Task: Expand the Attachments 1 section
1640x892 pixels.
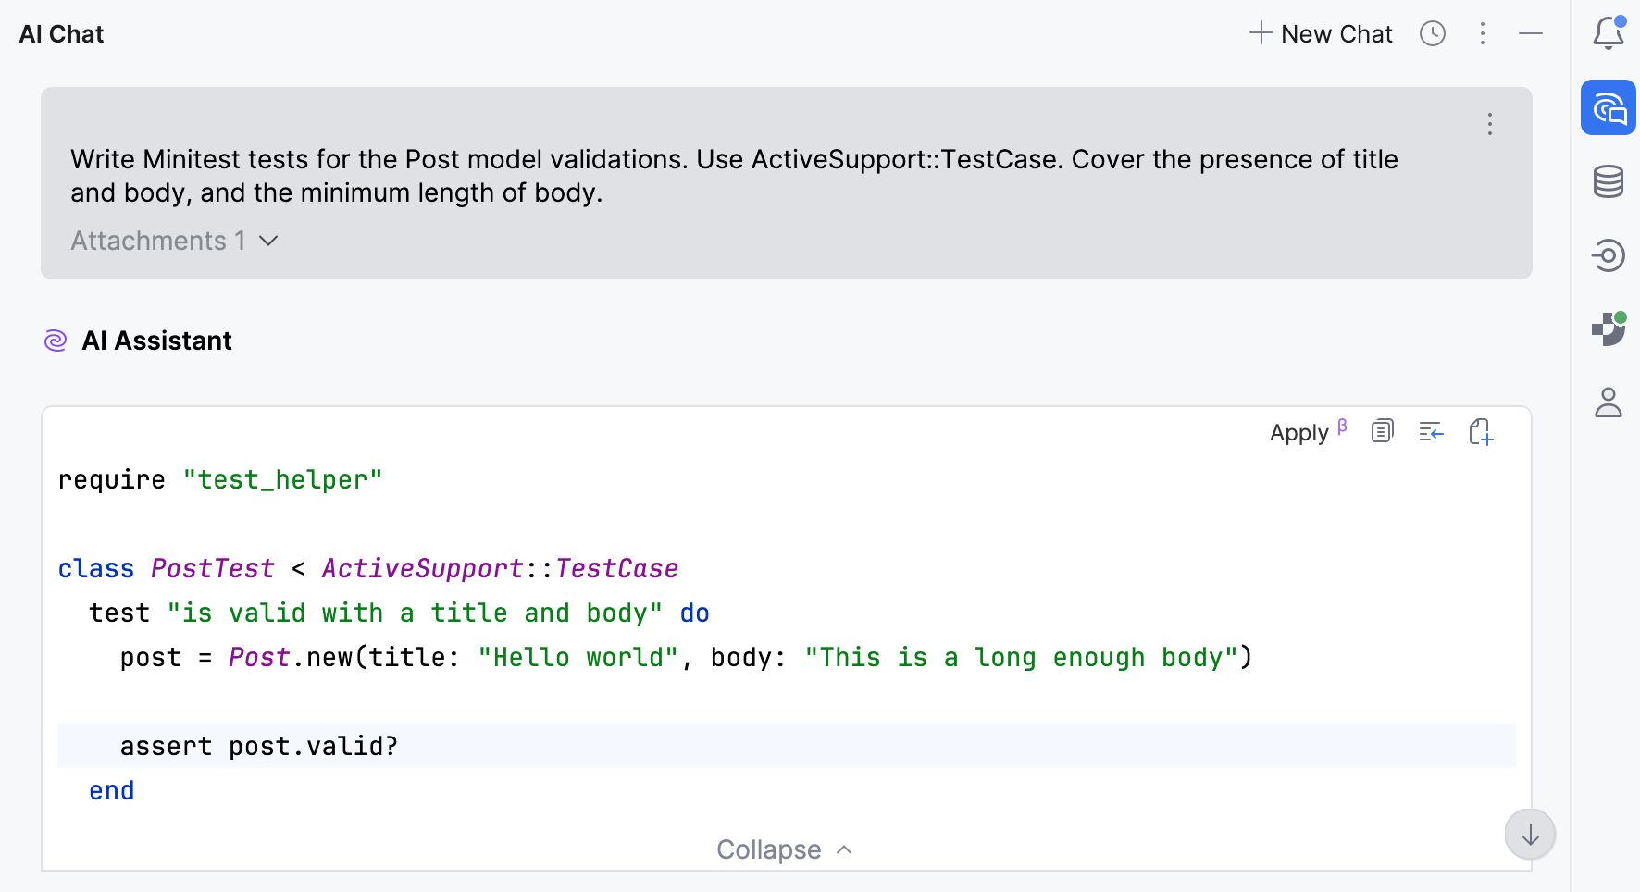Action: click(x=174, y=241)
